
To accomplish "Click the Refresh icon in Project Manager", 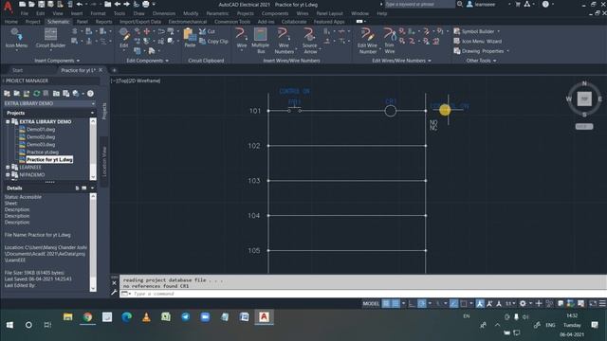I will (x=37, y=94).
